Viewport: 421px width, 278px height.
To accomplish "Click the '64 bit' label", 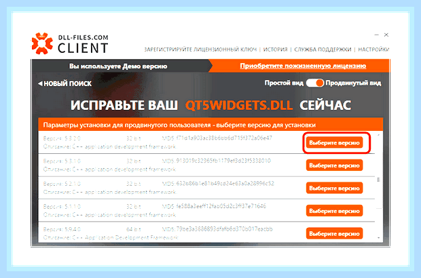I will pos(134,229).
